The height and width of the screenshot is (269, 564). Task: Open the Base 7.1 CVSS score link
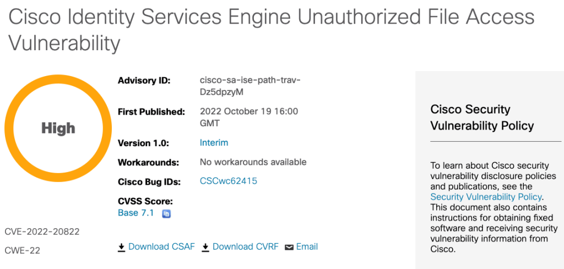136,213
